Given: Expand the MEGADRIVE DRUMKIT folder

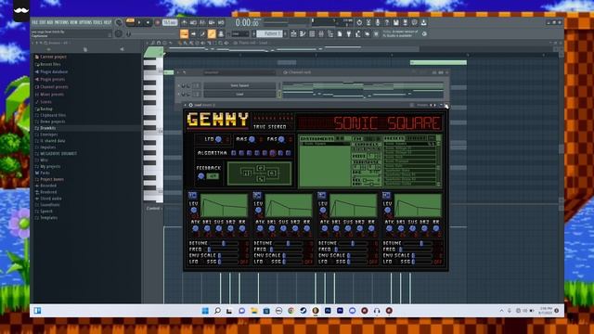Looking at the screenshot, I should (x=58, y=153).
